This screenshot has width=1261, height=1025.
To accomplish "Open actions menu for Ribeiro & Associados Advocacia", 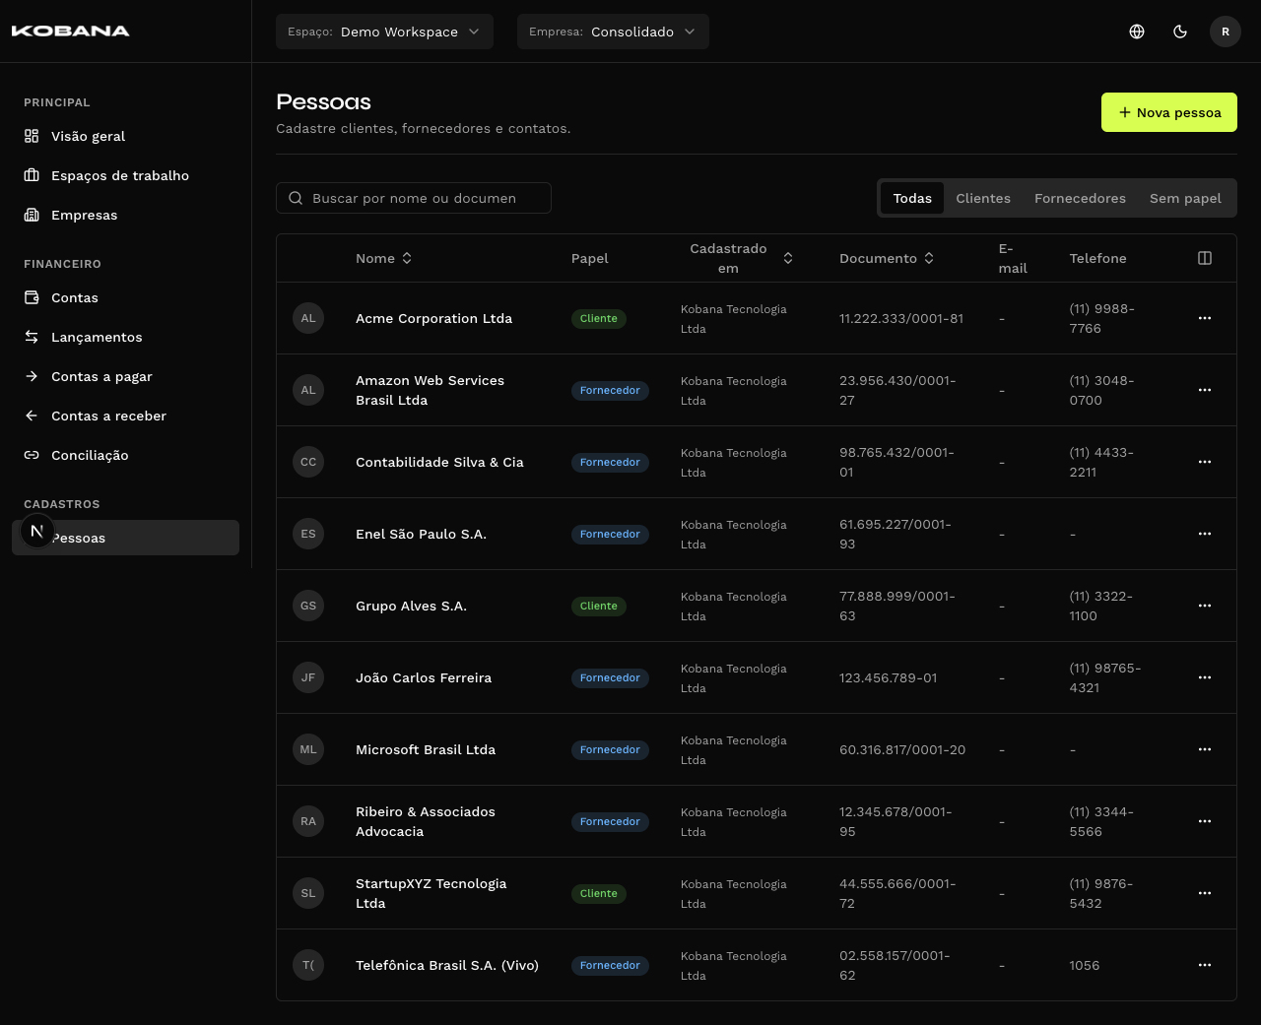I will [1205, 821].
